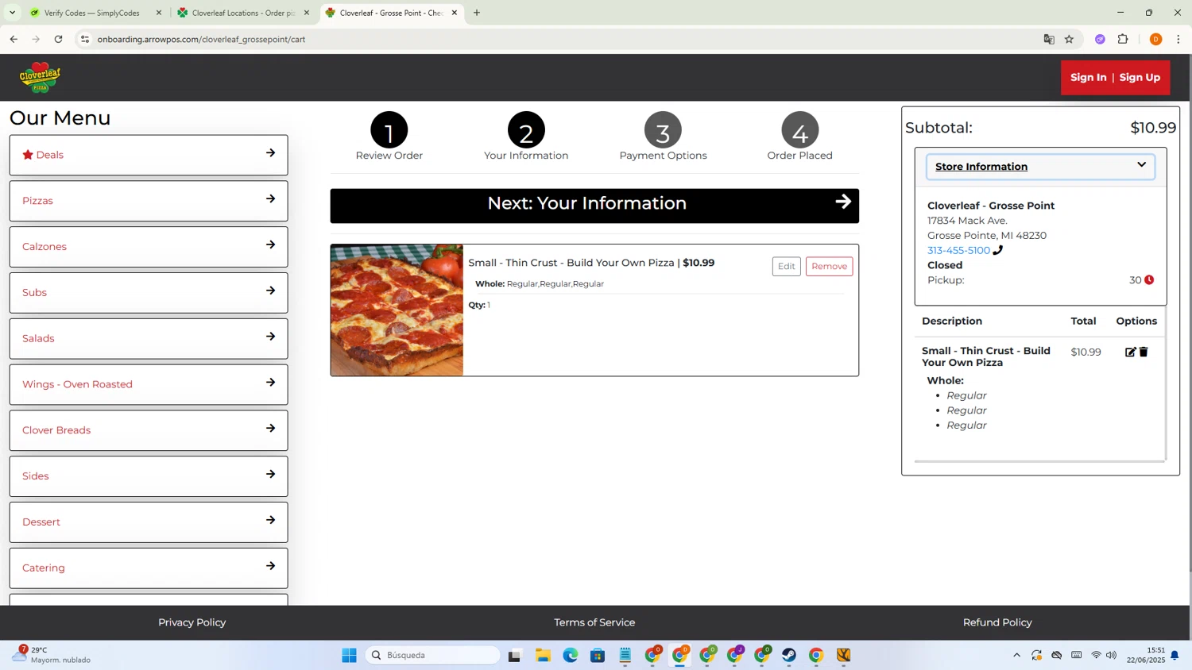1192x670 pixels.
Task: Open File Explorer from the taskbar
Action: tap(543, 655)
